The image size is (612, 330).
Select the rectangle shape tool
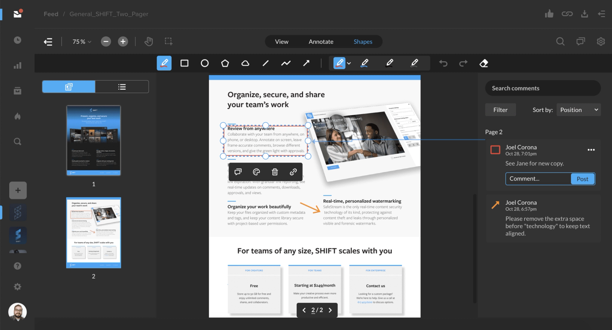[184, 63]
